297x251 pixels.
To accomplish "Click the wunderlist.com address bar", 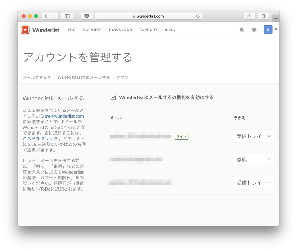I will (148, 16).
